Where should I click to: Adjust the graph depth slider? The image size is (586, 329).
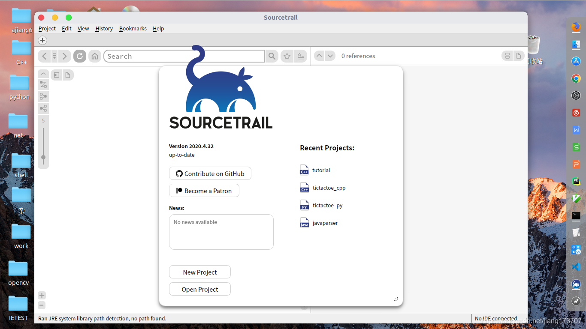coord(43,158)
